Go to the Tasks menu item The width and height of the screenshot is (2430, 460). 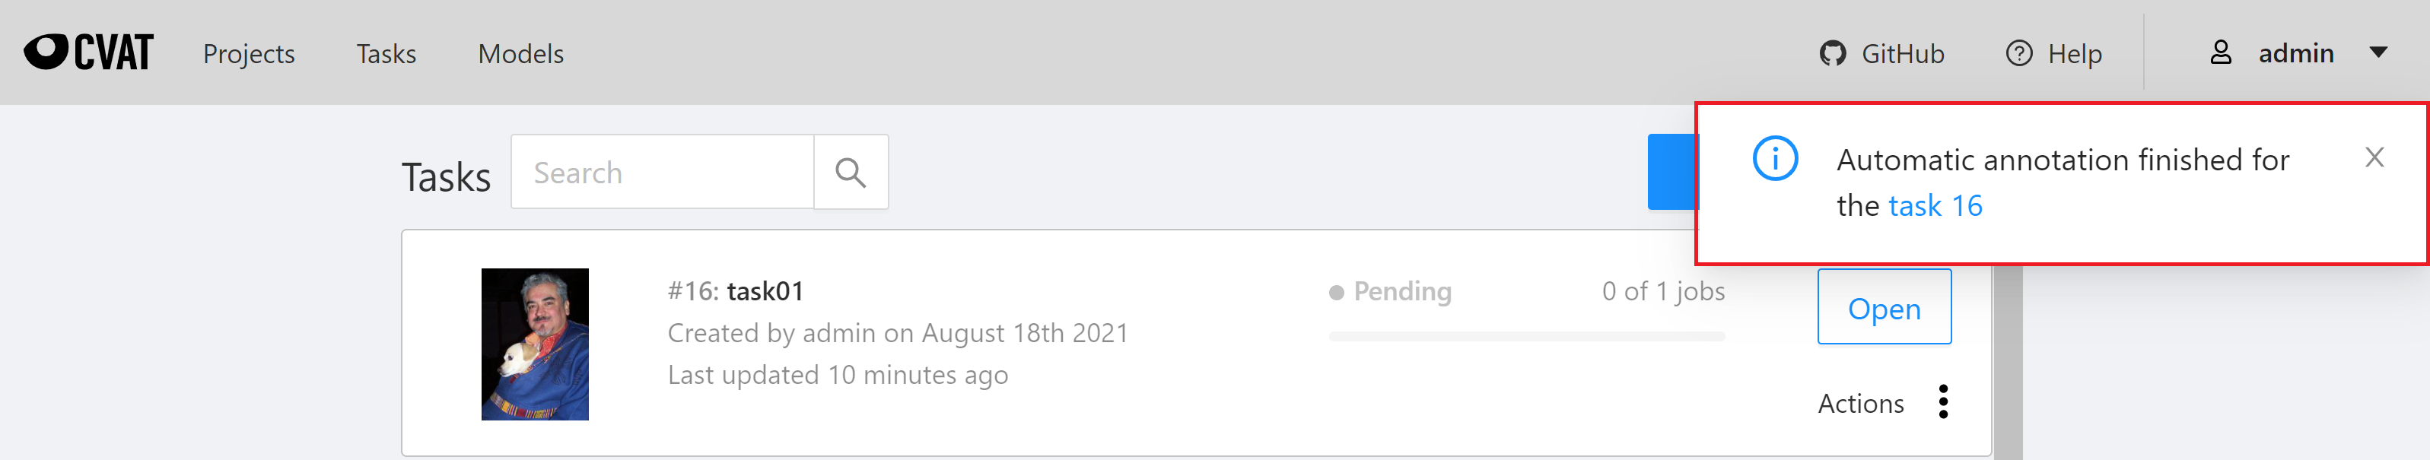coord(386,54)
